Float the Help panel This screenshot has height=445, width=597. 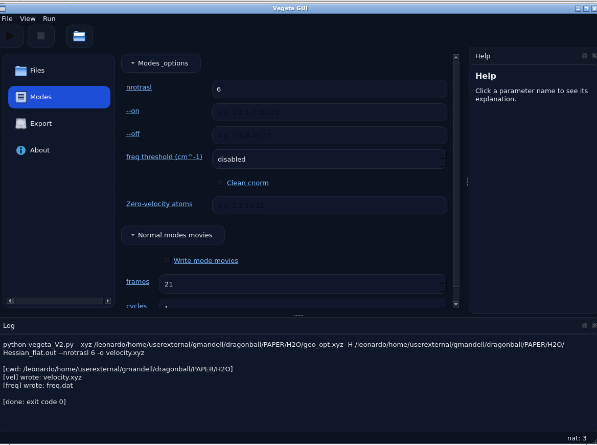tap(584, 56)
